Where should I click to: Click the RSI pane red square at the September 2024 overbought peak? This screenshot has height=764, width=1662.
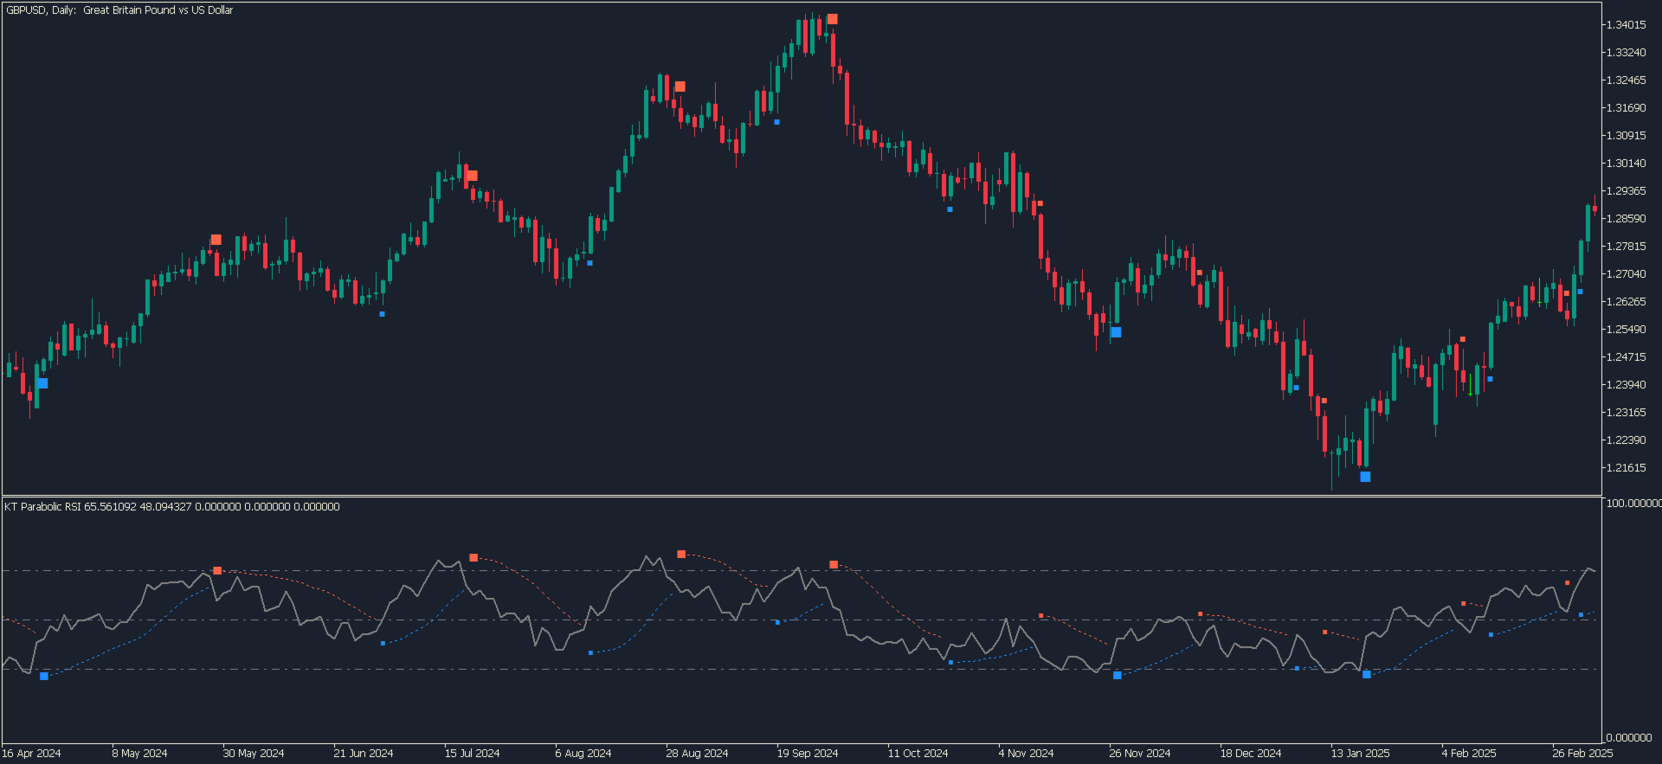(x=834, y=565)
